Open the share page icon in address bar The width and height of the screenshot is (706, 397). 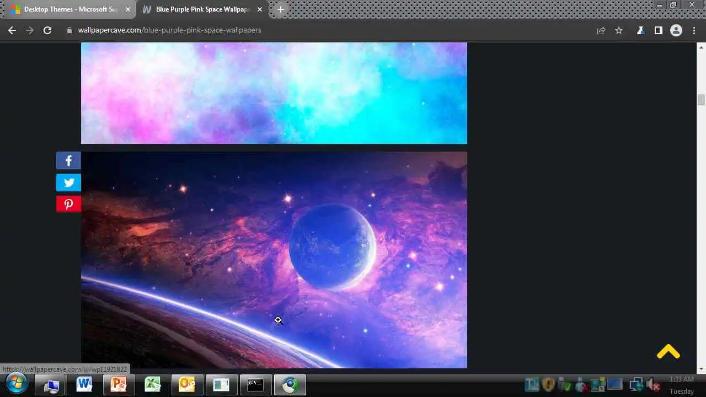601,30
